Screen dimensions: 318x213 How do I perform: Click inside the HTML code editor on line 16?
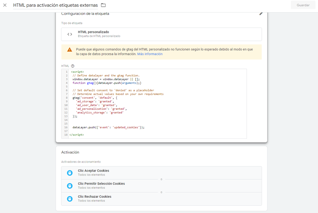tap(109, 128)
